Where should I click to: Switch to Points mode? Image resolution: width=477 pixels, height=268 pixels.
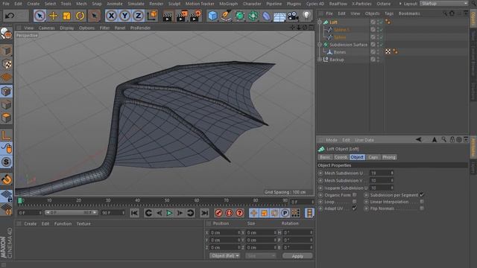pyautogui.click(x=6, y=91)
